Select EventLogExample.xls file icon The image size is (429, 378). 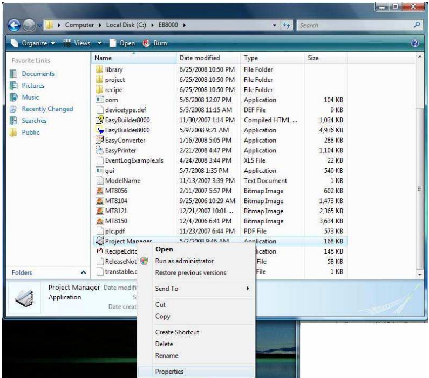point(100,160)
